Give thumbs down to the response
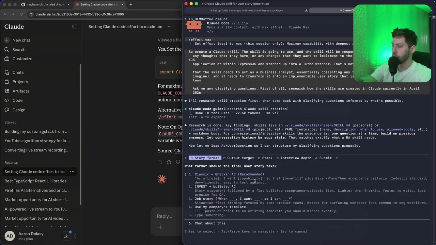 tap(178, 162)
